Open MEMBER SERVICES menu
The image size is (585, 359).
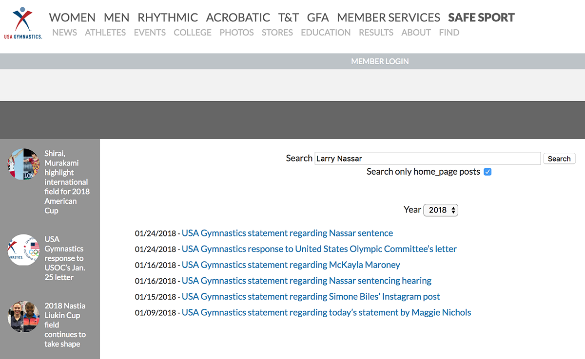[389, 18]
